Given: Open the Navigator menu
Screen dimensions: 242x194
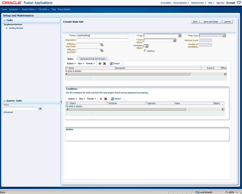Looking at the screenshot, I should click(14, 9).
